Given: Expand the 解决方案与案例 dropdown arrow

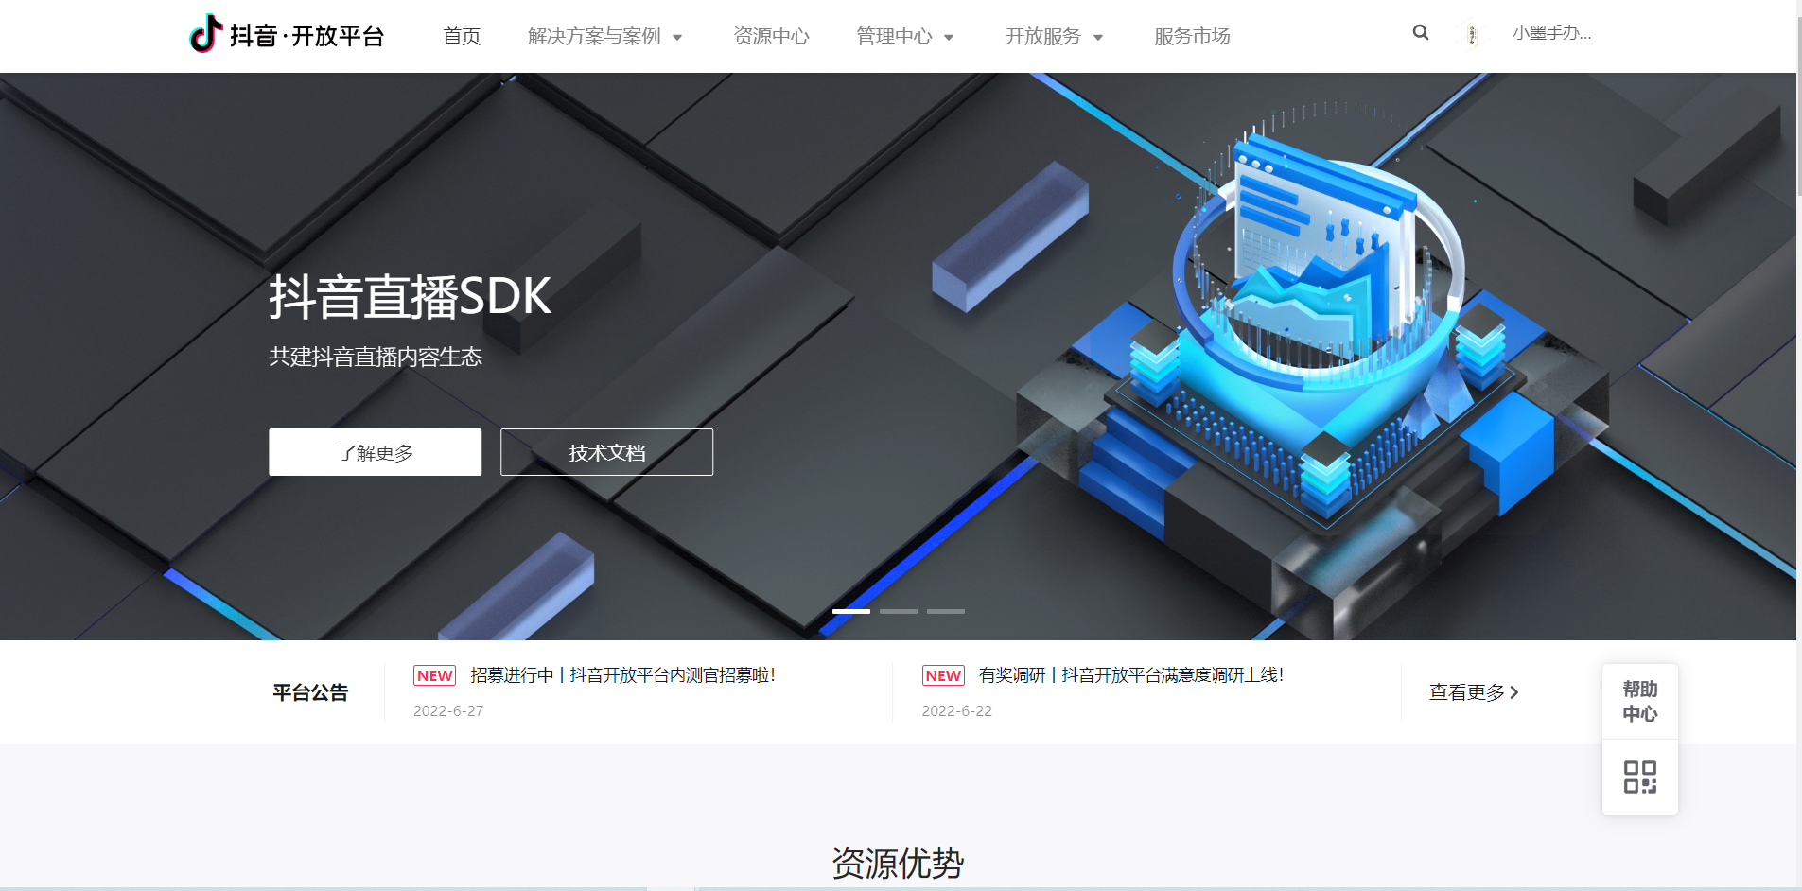Looking at the screenshot, I should click(677, 38).
